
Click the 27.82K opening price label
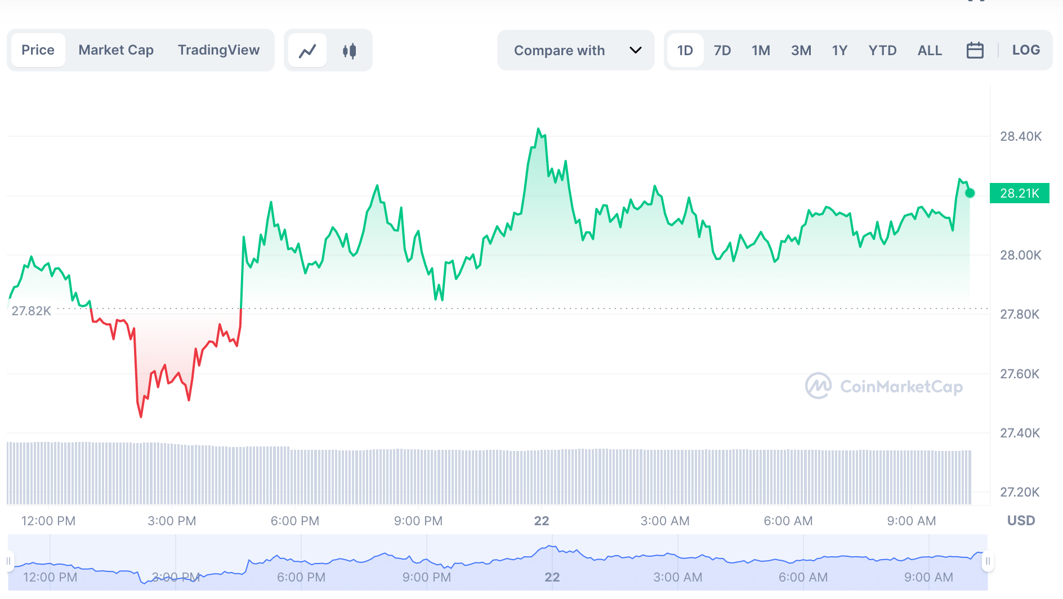pyautogui.click(x=31, y=311)
